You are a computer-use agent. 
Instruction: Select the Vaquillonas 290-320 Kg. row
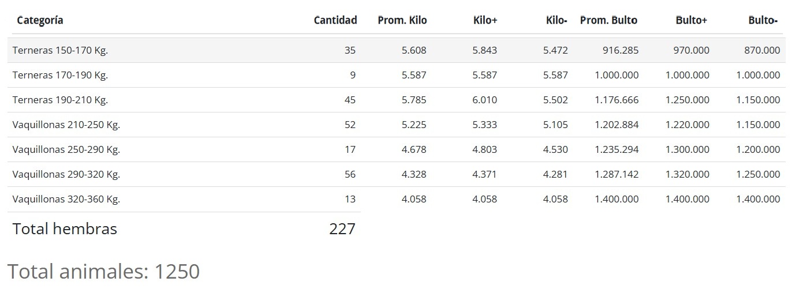point(66,174)
